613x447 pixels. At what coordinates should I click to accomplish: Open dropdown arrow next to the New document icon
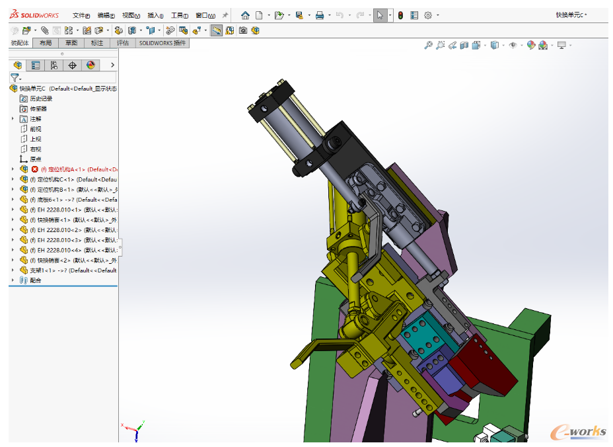[269, 15]
